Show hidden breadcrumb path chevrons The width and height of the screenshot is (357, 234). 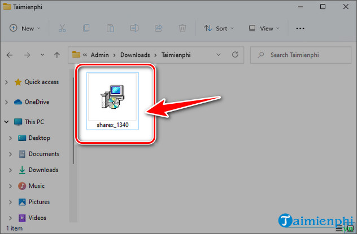coord(85,55)
